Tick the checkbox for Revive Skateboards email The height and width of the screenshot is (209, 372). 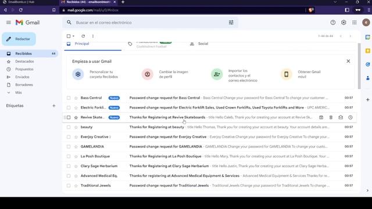coord(69,117)
